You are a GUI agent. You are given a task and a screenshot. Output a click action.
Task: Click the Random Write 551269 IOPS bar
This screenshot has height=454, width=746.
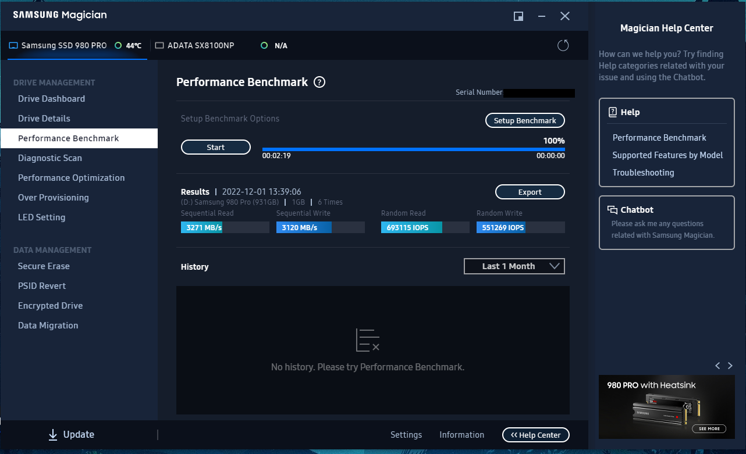click(x=521, y=227)
